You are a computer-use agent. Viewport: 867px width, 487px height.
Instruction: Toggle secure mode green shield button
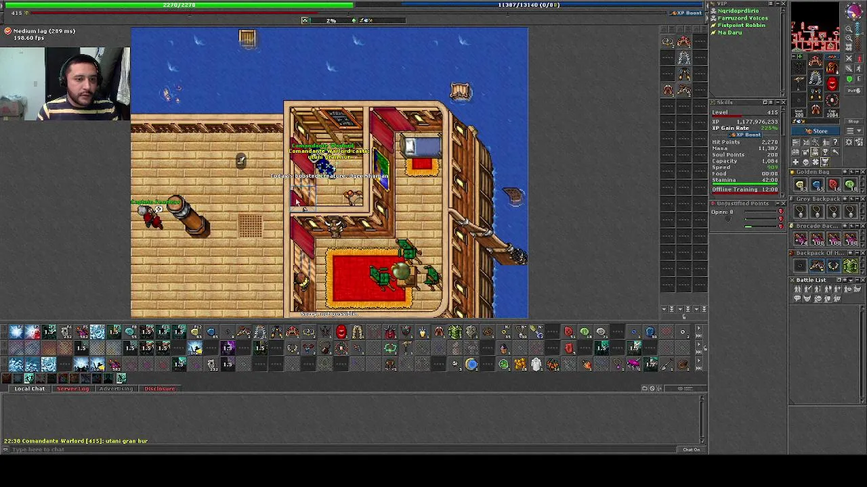pos(849,78)
